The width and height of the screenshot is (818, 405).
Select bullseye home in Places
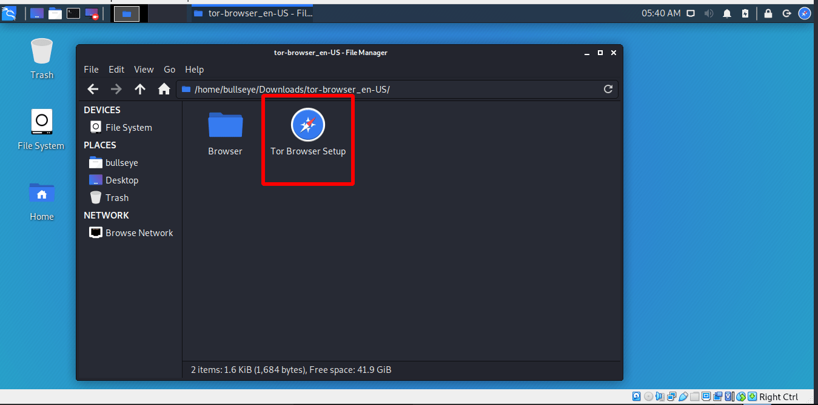(113, 162)
